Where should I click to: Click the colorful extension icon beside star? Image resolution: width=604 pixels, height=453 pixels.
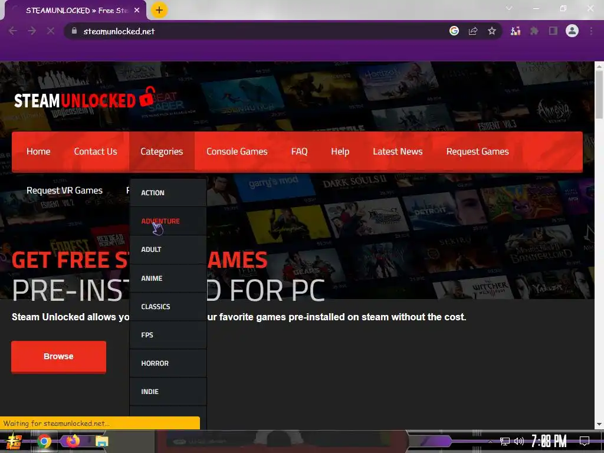516,31
